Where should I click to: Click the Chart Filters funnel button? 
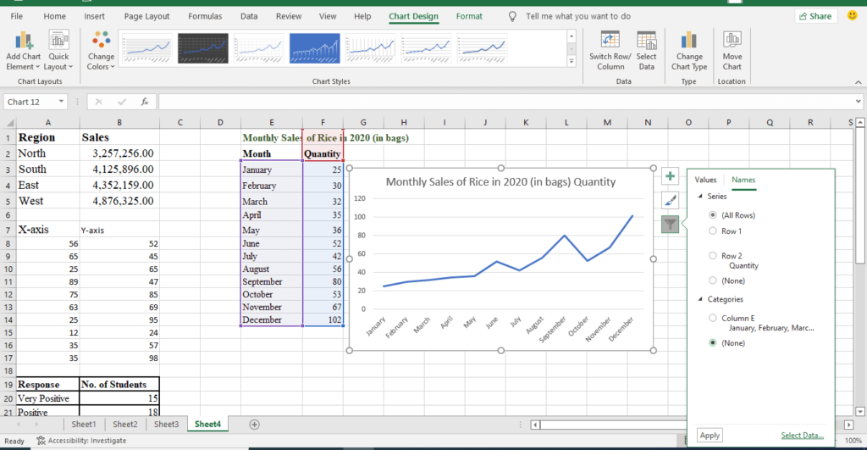pyautogui.click(x=670, y=225)
